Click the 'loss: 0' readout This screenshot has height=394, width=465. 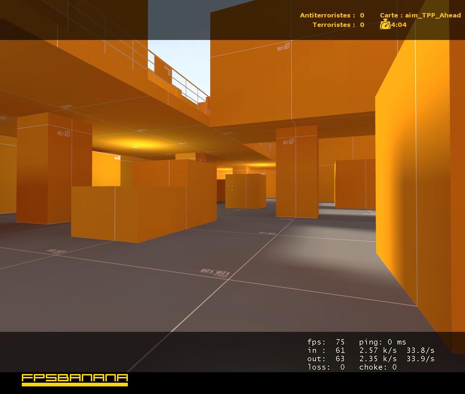[326, 367]
